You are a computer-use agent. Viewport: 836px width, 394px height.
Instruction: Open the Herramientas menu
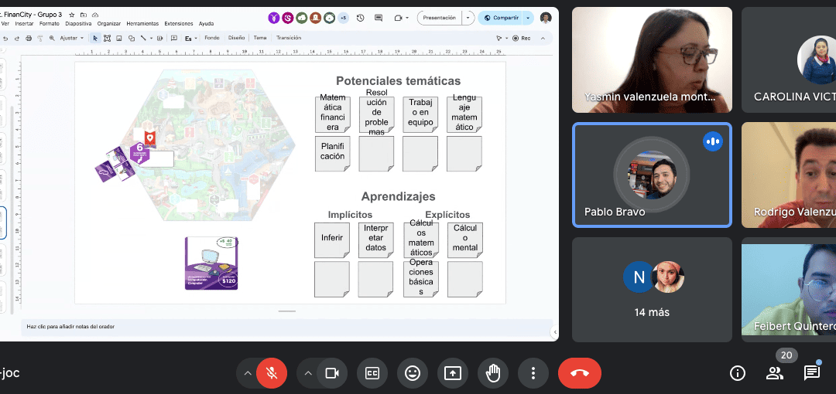pyautogui.click(x=142, y=23)
